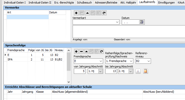
Task: Click the Jahrgang column header in Abschlüsse
Action: [28, 92]
